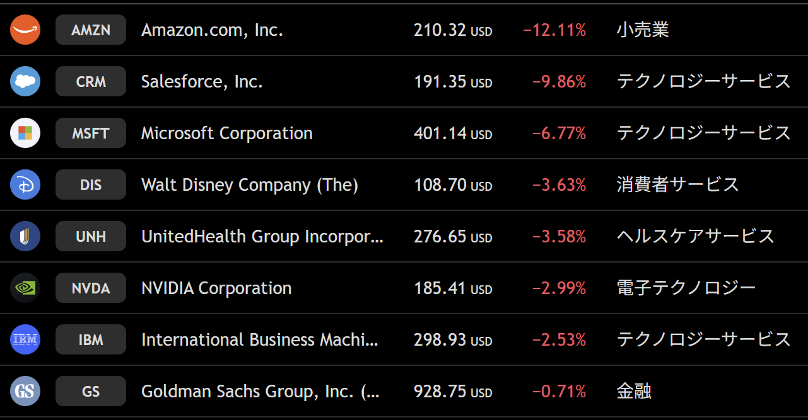The width and height of the screenshot is (808, 420).
Task: Open the CRM ticker symbol badge
Action: (x=91, y=81)
